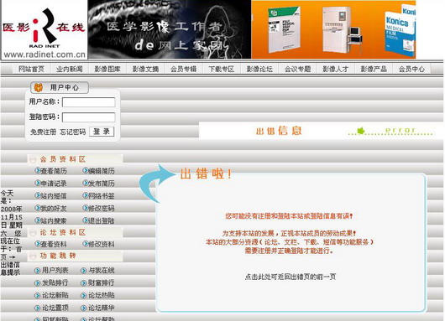Click the round icon beside 论坛新贴
The width and height of the screenshot is (445, 321).
point(37,296)
